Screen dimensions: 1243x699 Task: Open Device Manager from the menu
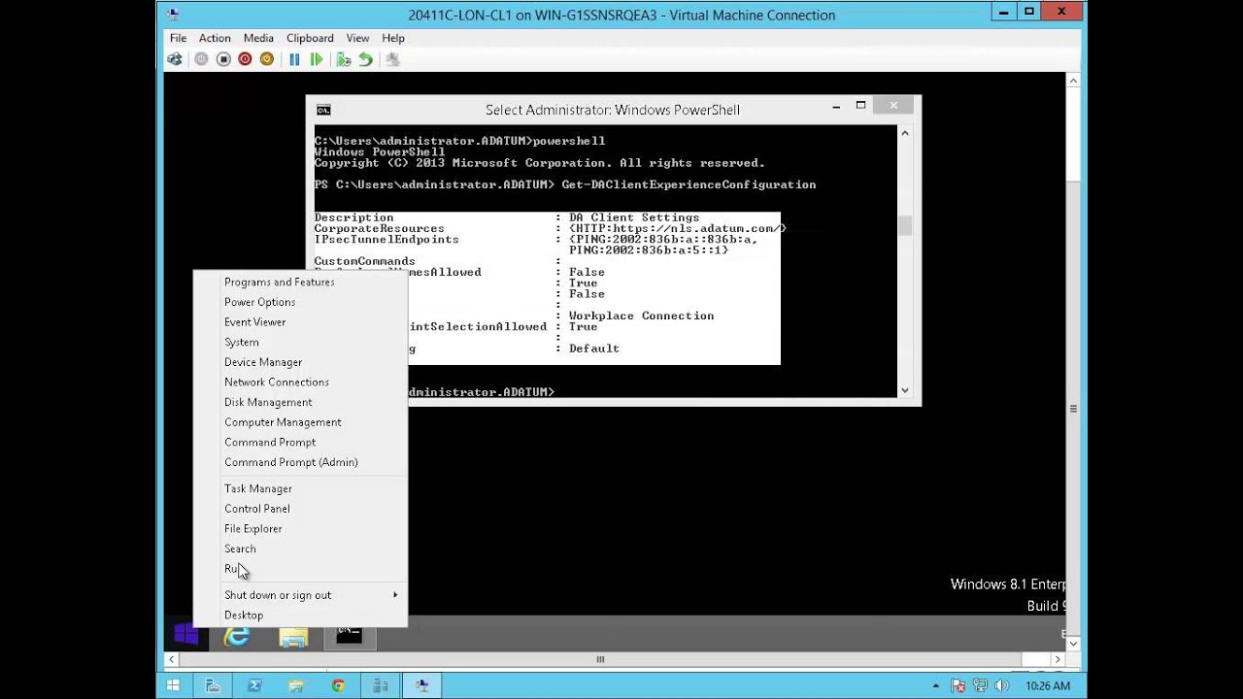[x=300, y=362]
